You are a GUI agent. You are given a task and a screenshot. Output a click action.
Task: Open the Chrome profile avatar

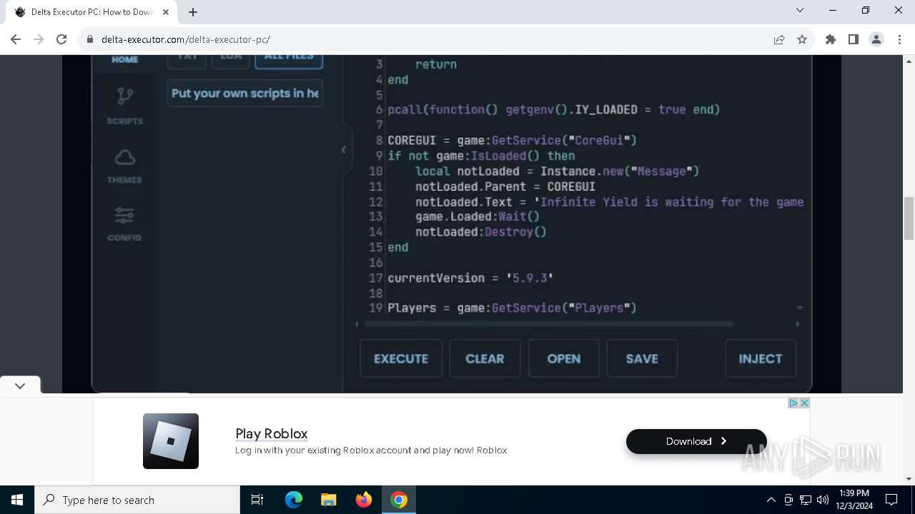876,39
